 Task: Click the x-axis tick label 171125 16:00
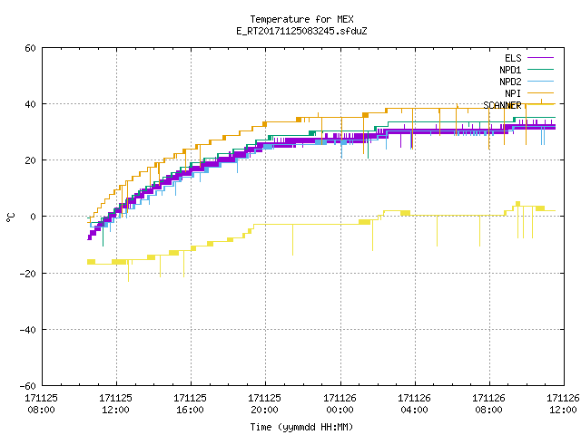tap(190, 404)
